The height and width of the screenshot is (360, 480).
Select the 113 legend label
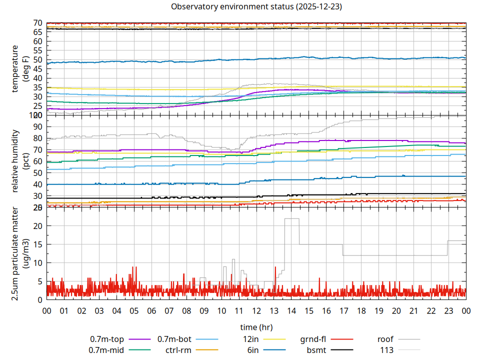point(387,350)
